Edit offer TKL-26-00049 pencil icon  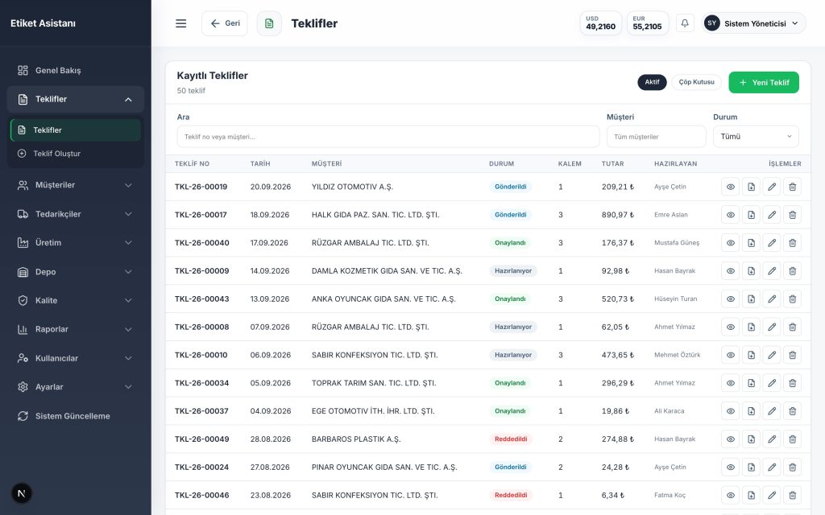coord(771,439)
